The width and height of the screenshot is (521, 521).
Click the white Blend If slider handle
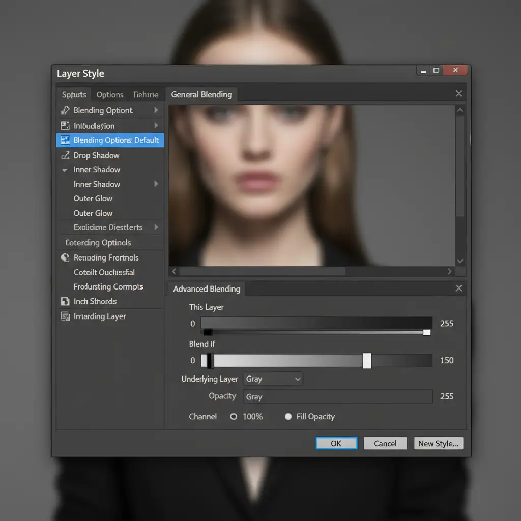[x=367, y=361]
